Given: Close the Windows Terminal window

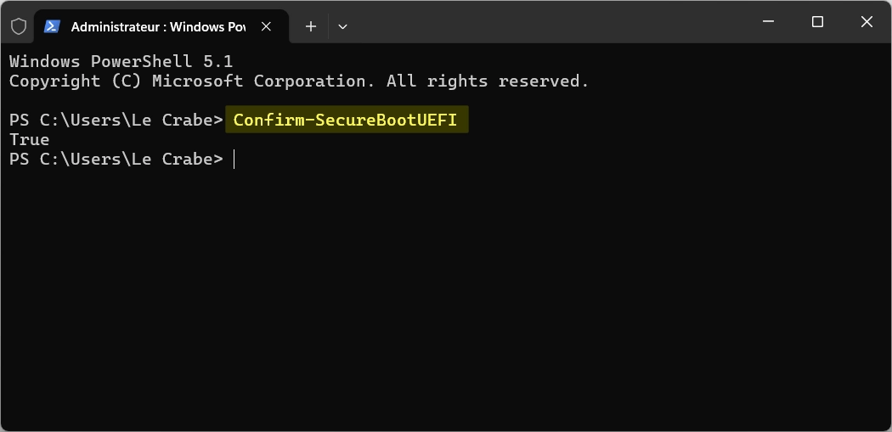Looking at the screenshot, I should pyautogui.click(x=867, y=21).
